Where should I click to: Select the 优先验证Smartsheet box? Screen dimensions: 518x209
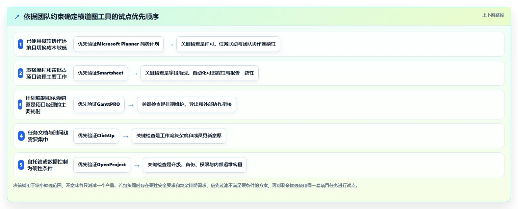[x=101, y=73]
